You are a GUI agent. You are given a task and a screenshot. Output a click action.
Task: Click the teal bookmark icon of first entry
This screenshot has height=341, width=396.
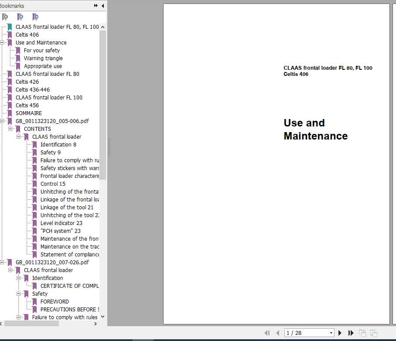(x=10, y=27)
